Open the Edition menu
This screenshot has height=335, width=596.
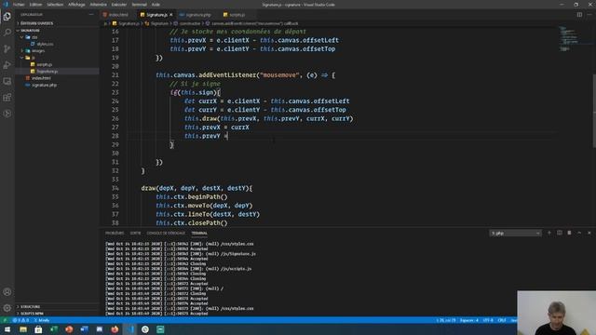(35, 5)
